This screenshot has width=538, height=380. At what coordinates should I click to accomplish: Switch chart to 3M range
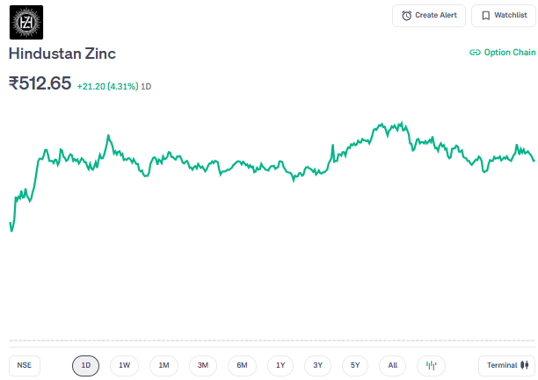202,365
